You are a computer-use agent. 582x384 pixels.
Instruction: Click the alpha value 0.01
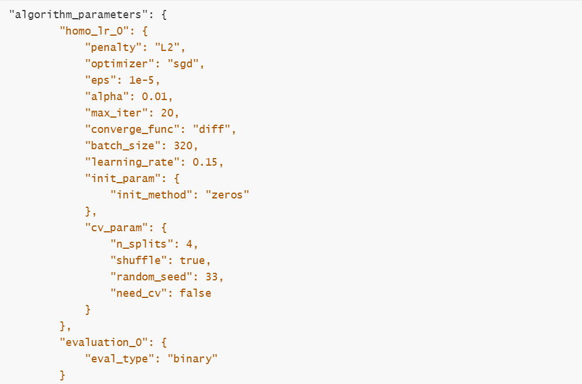(154, 97)
